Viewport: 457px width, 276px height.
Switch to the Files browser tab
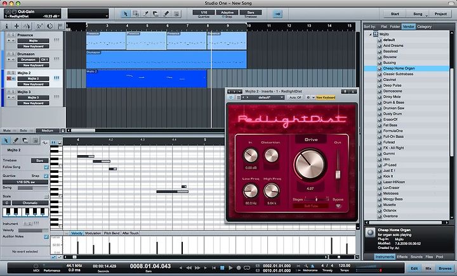click(x=429, y=257)
